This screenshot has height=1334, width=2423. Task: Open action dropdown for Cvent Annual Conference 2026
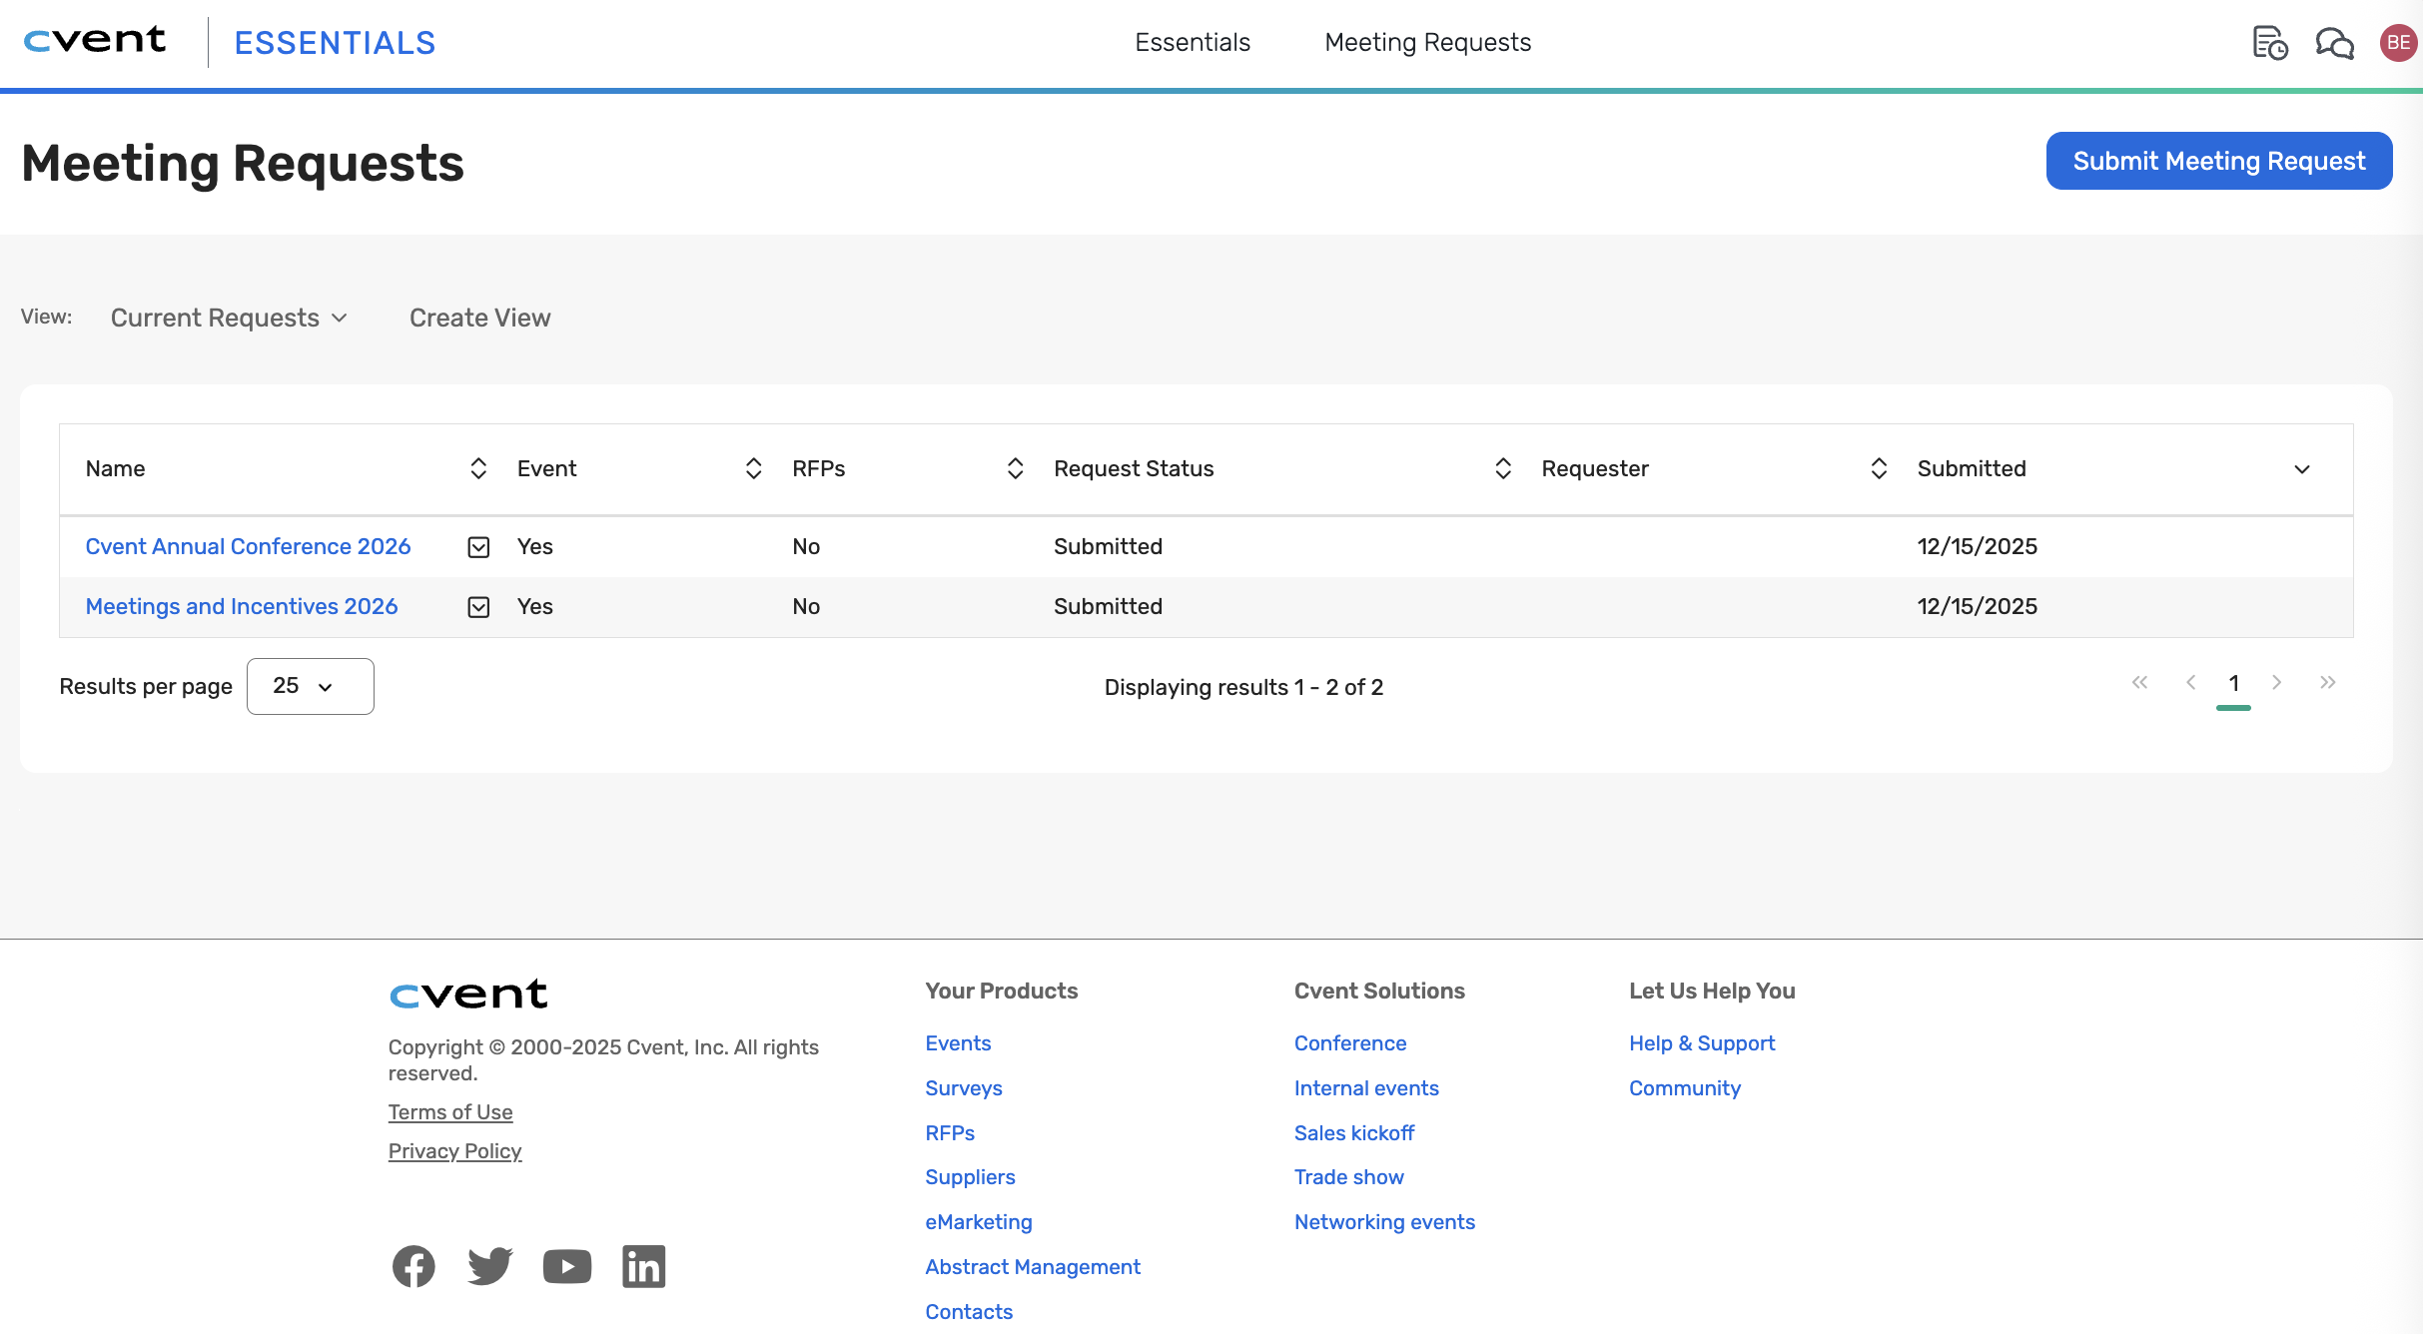[x=478, y=547]
